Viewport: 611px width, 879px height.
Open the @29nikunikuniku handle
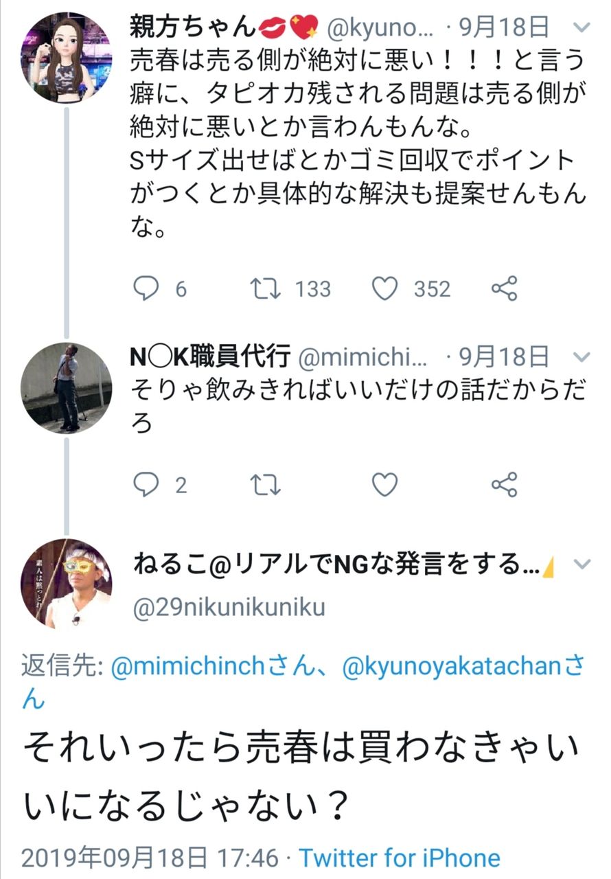227,607
